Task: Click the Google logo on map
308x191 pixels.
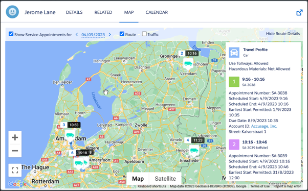Action: click(x=17, y=184)
